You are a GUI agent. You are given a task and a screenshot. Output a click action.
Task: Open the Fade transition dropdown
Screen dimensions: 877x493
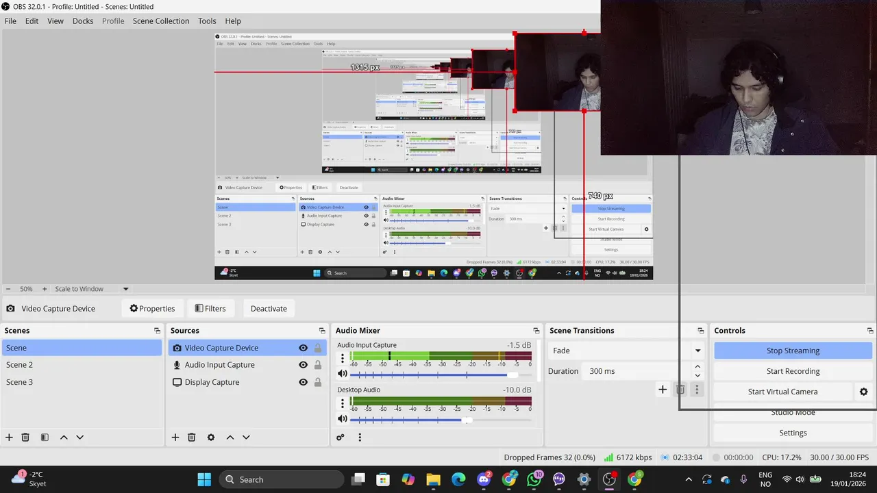coord(626,351)
